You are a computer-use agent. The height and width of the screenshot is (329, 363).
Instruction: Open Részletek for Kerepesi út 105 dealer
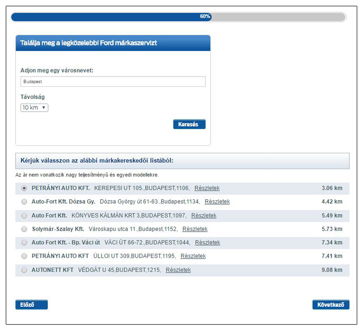pos(207,188)
